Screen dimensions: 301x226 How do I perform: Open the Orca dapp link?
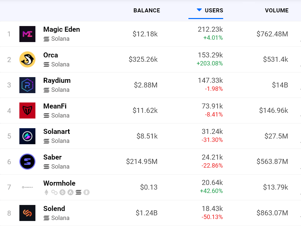coord(51,55)
